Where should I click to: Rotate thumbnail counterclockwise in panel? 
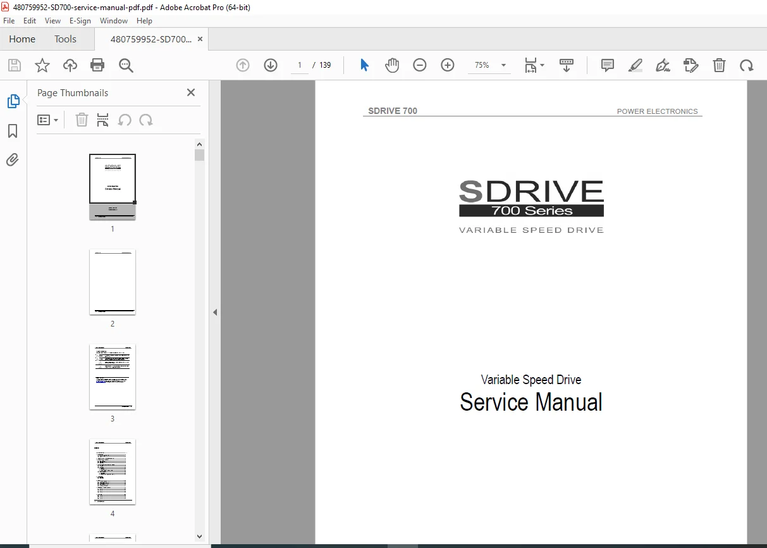125,120
